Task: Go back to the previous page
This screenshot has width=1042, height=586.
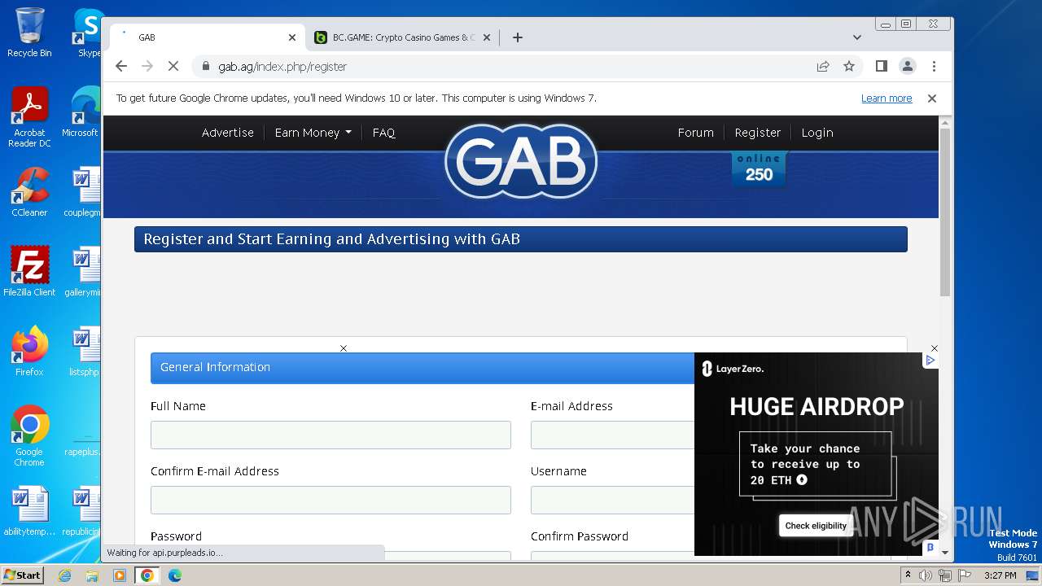Action: (121, 66)
